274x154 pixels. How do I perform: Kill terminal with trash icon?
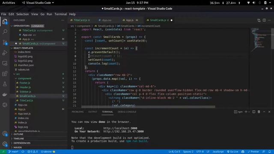pos(259,112)
